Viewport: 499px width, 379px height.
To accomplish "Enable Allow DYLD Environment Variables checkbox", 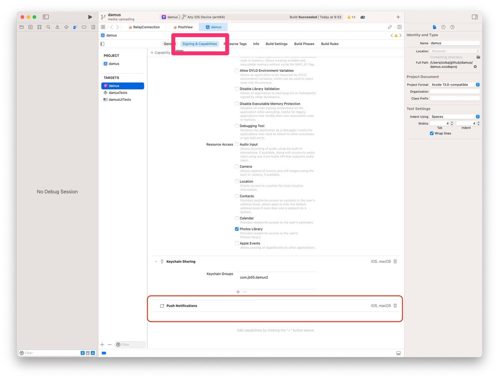I will point(237,70).
